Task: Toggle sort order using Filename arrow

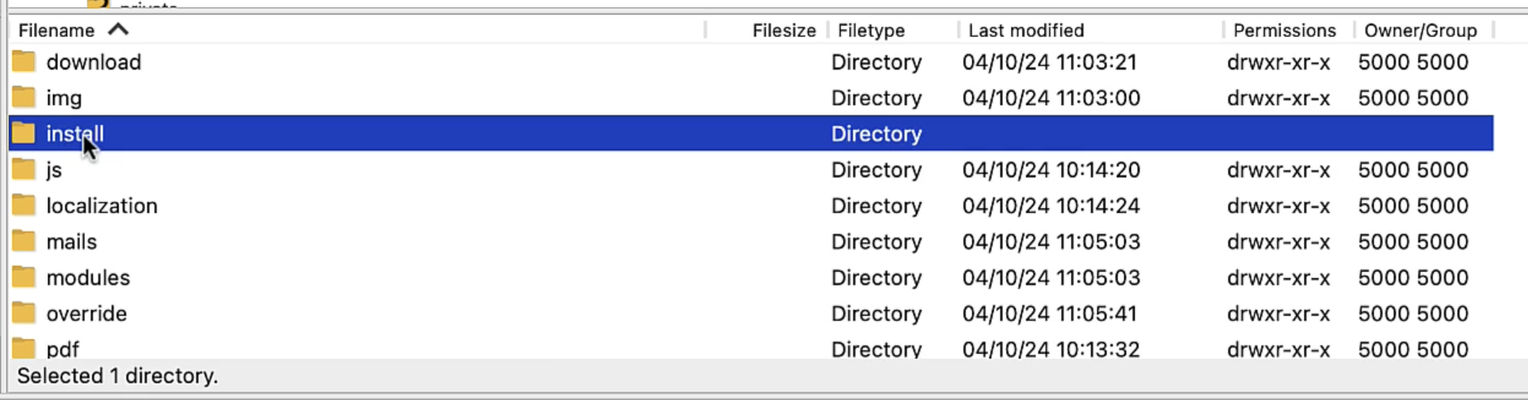Action: 118,29
